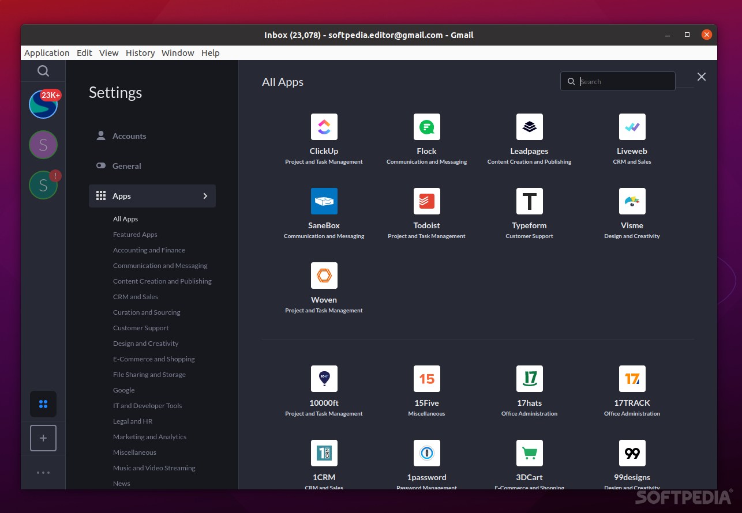
Task: Select the 10000ft app icon
Action: pyautogui.click(x=324, y=379)
